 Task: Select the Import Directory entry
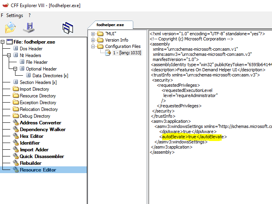[34, 89]
